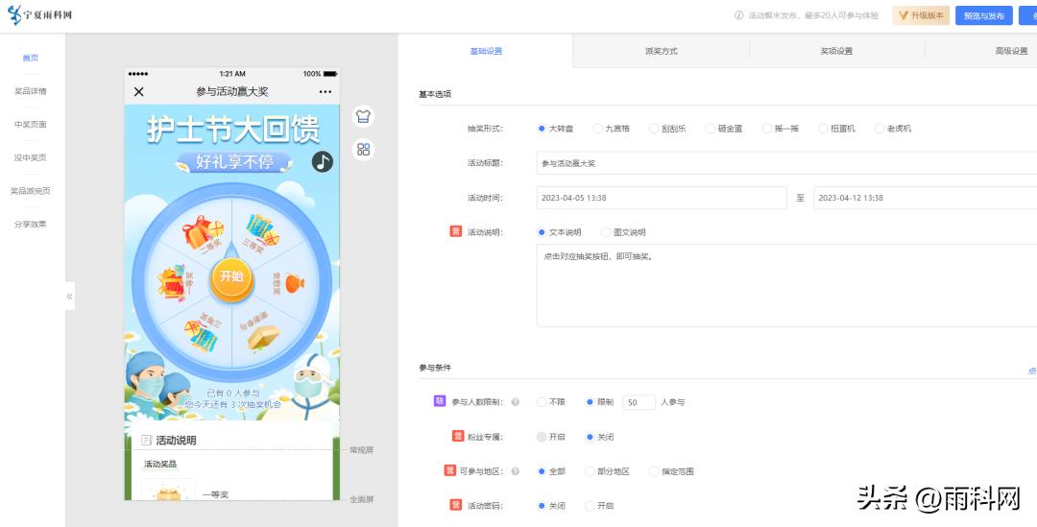1037x527 pixels.
Task: Turn 粉丝专属 to 关闭
Action: tap(590, 437)
